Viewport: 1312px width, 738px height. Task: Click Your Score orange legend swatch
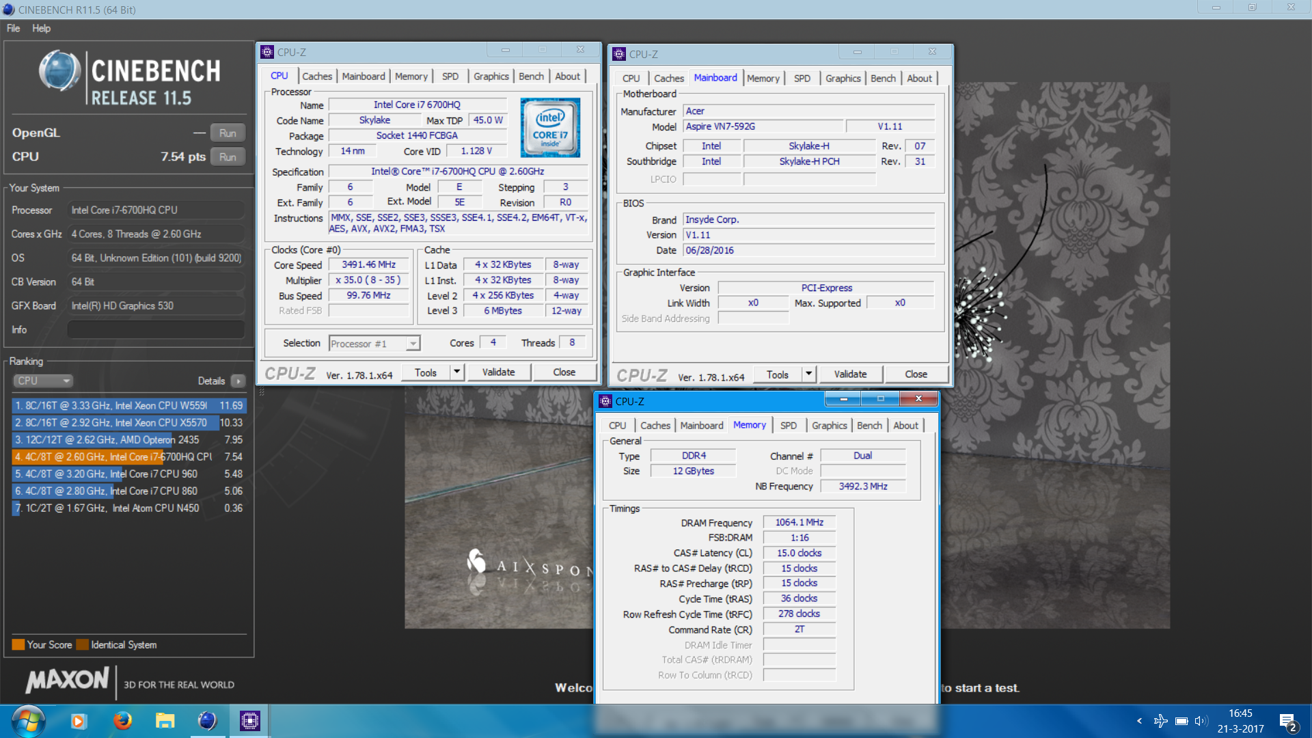tap(18, 644)
